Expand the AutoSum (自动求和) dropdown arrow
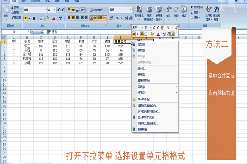247x164 pixels. 204,7
